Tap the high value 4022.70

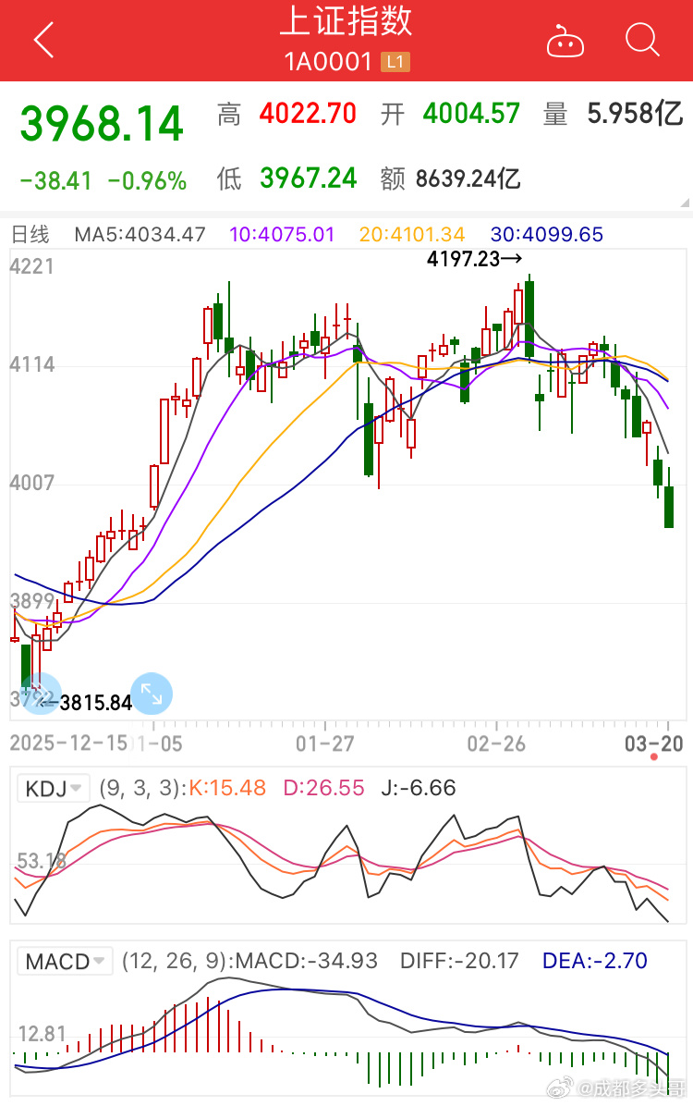pos(308,114)
